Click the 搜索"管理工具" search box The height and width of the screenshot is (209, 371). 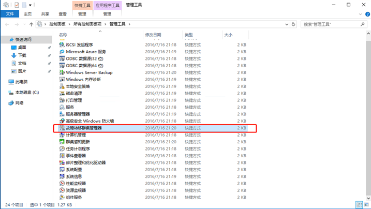click(331, 24)
